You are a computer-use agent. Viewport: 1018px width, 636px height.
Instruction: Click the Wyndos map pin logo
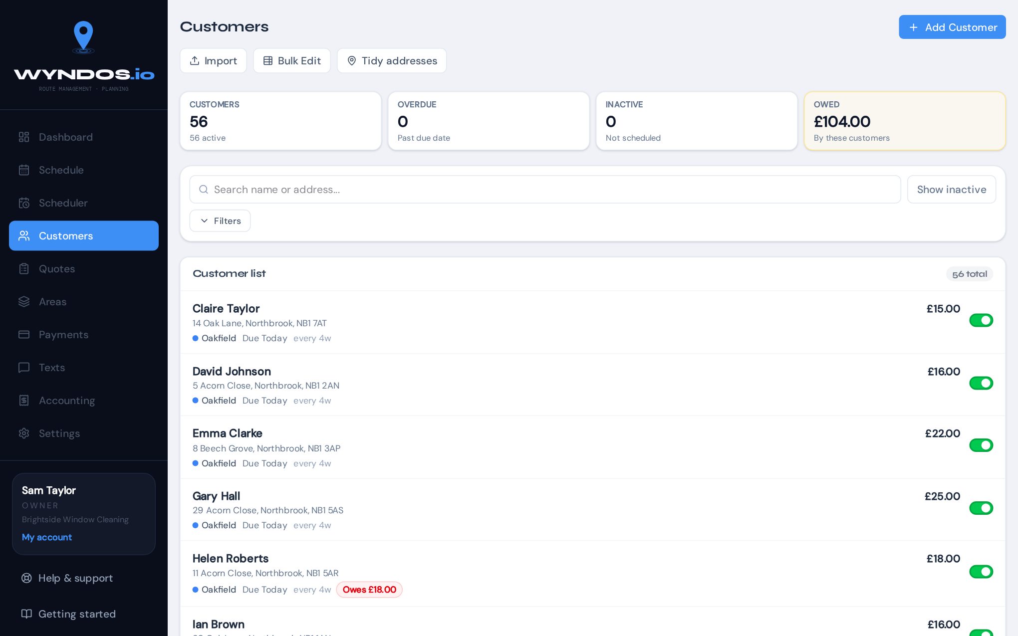coord(83,37)
